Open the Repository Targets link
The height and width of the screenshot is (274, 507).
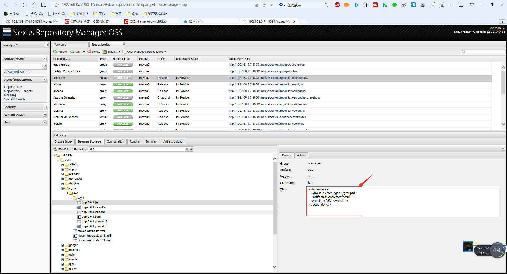click(18, 91)
